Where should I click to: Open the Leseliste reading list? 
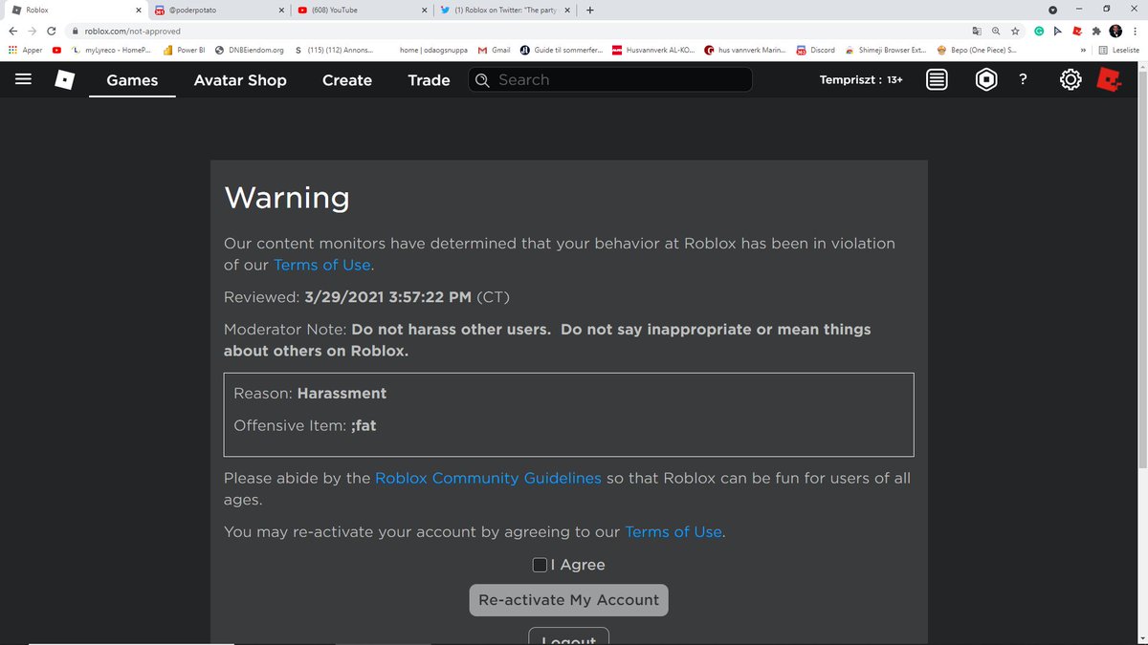pos(1118,50)
